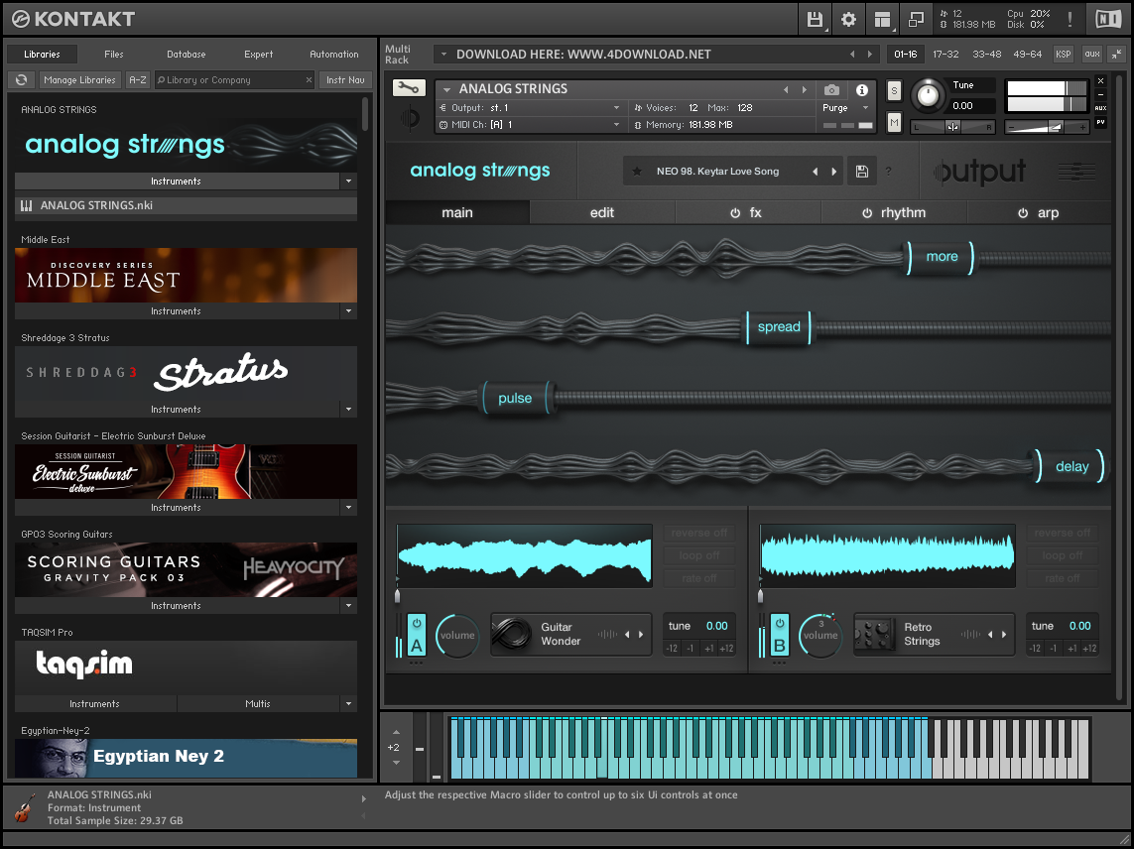Click the star favorite preset icon

[x=637, y=172]
